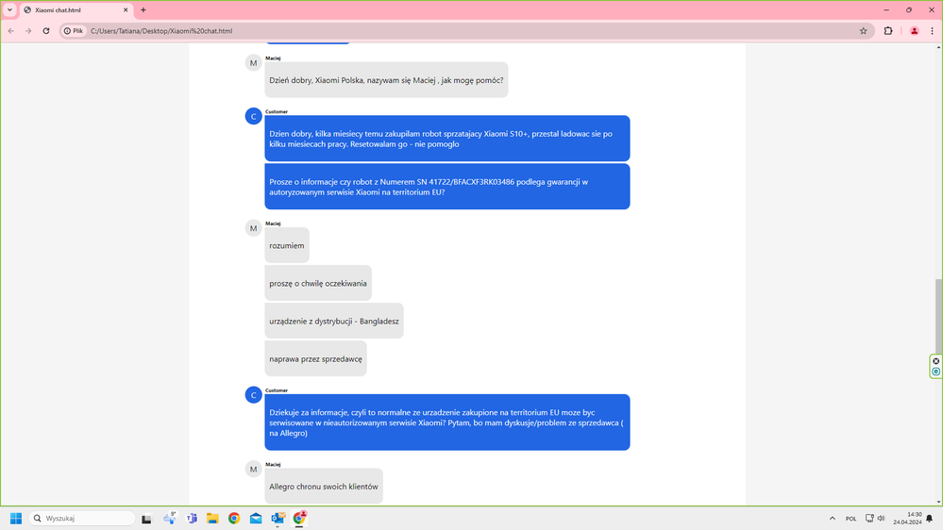Click Maciej's avatar beside the 'rozumiem' message
The width and height of the screenshot is (943, 530).
tap(253, 228)
